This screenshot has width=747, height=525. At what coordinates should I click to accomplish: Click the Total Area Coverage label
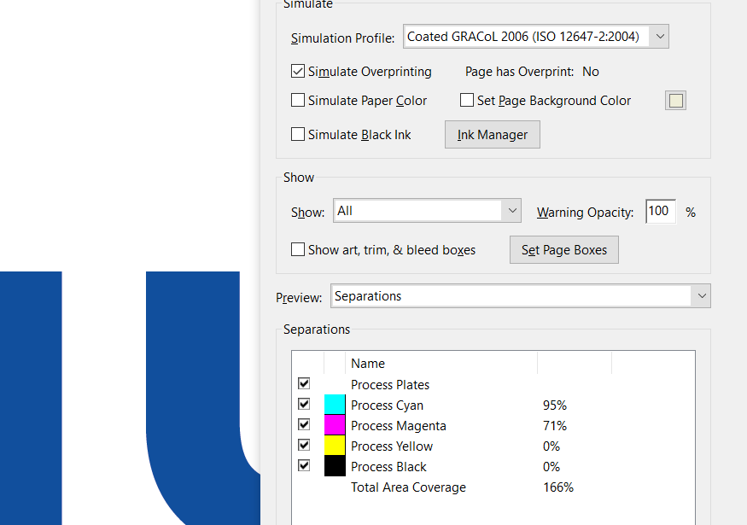(408, 487)
